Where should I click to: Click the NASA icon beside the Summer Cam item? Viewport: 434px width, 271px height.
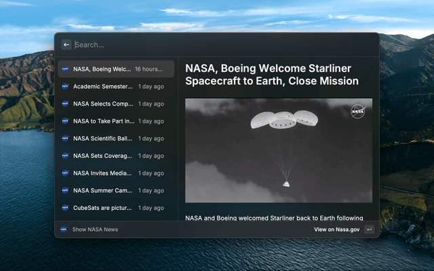[x=65, y=190]
